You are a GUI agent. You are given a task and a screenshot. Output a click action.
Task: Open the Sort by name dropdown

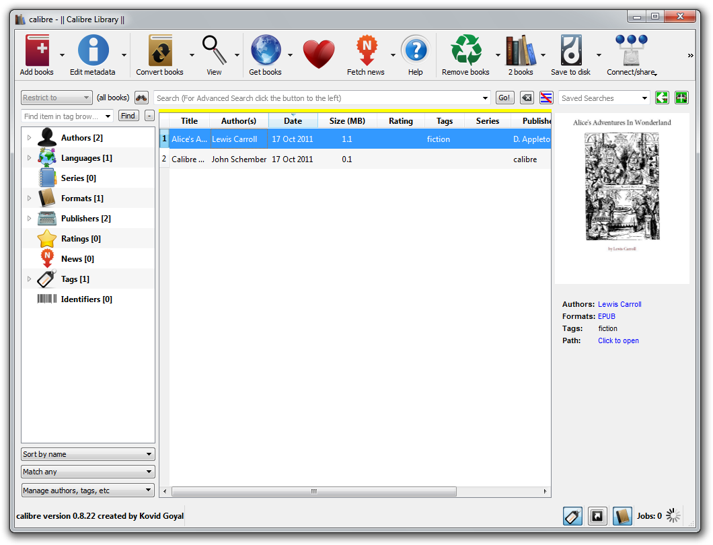(87, 453)
